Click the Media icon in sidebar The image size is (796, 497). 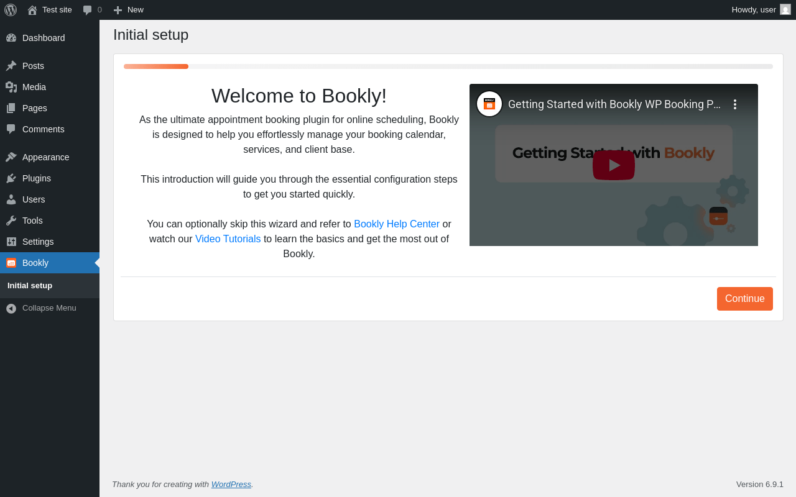point(11,87)
